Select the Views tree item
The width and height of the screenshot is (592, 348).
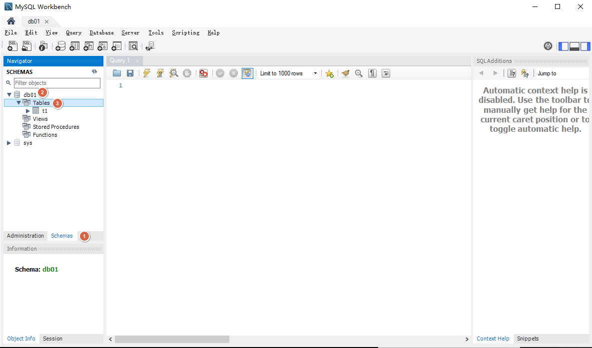point(40,119)
